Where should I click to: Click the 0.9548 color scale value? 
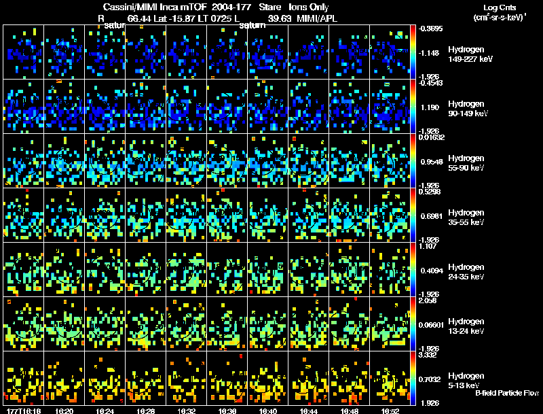pos(431,162)
